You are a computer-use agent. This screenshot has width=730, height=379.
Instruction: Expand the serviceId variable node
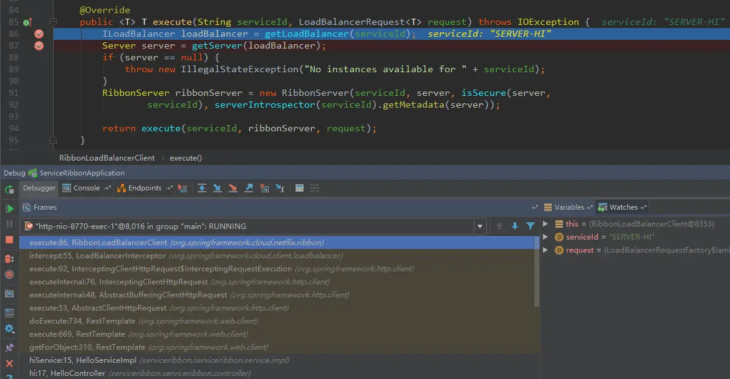click(x=545, y=237)
